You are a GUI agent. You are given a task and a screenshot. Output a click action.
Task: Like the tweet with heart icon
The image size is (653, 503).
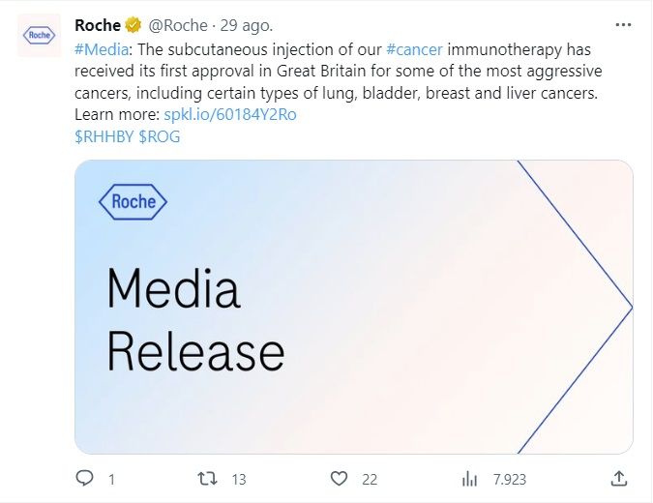click(339, 479)
